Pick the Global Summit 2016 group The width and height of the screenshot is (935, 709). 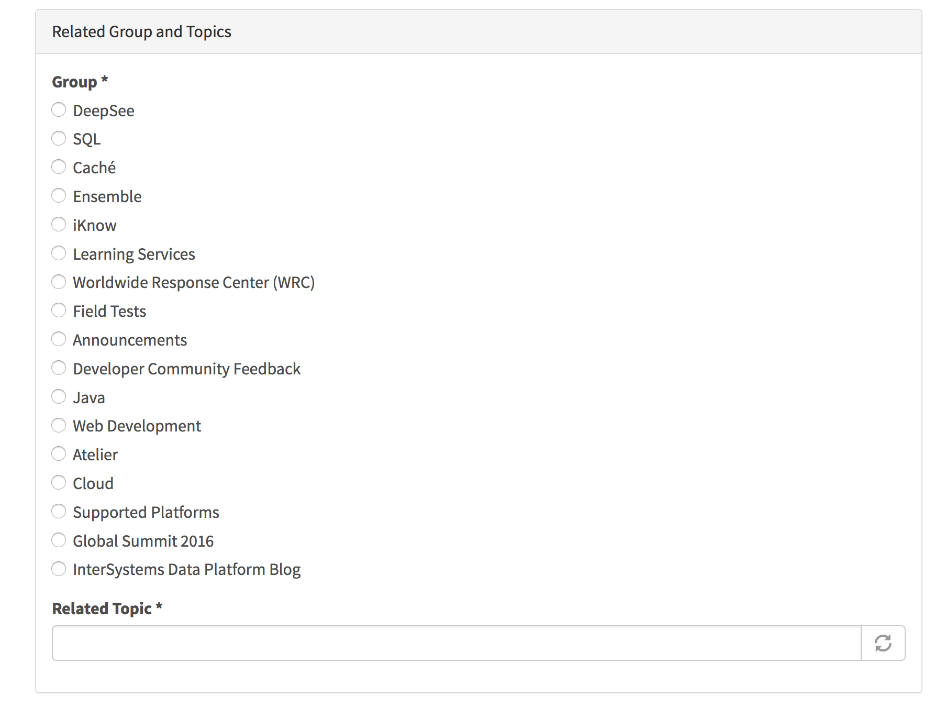point(59,540)
